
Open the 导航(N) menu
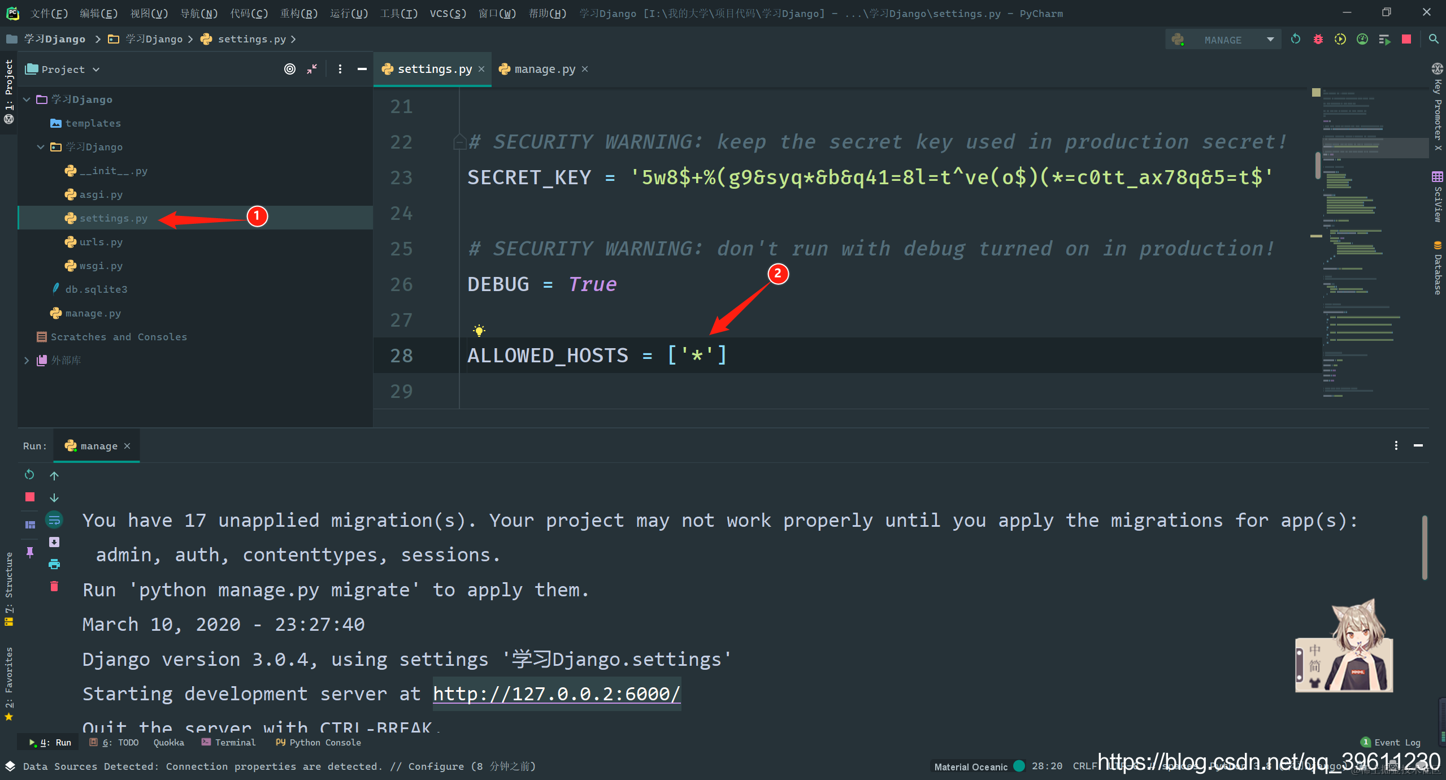[199, 13]
